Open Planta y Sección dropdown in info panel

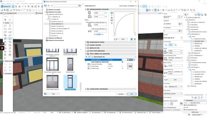[x=173, y=94]
